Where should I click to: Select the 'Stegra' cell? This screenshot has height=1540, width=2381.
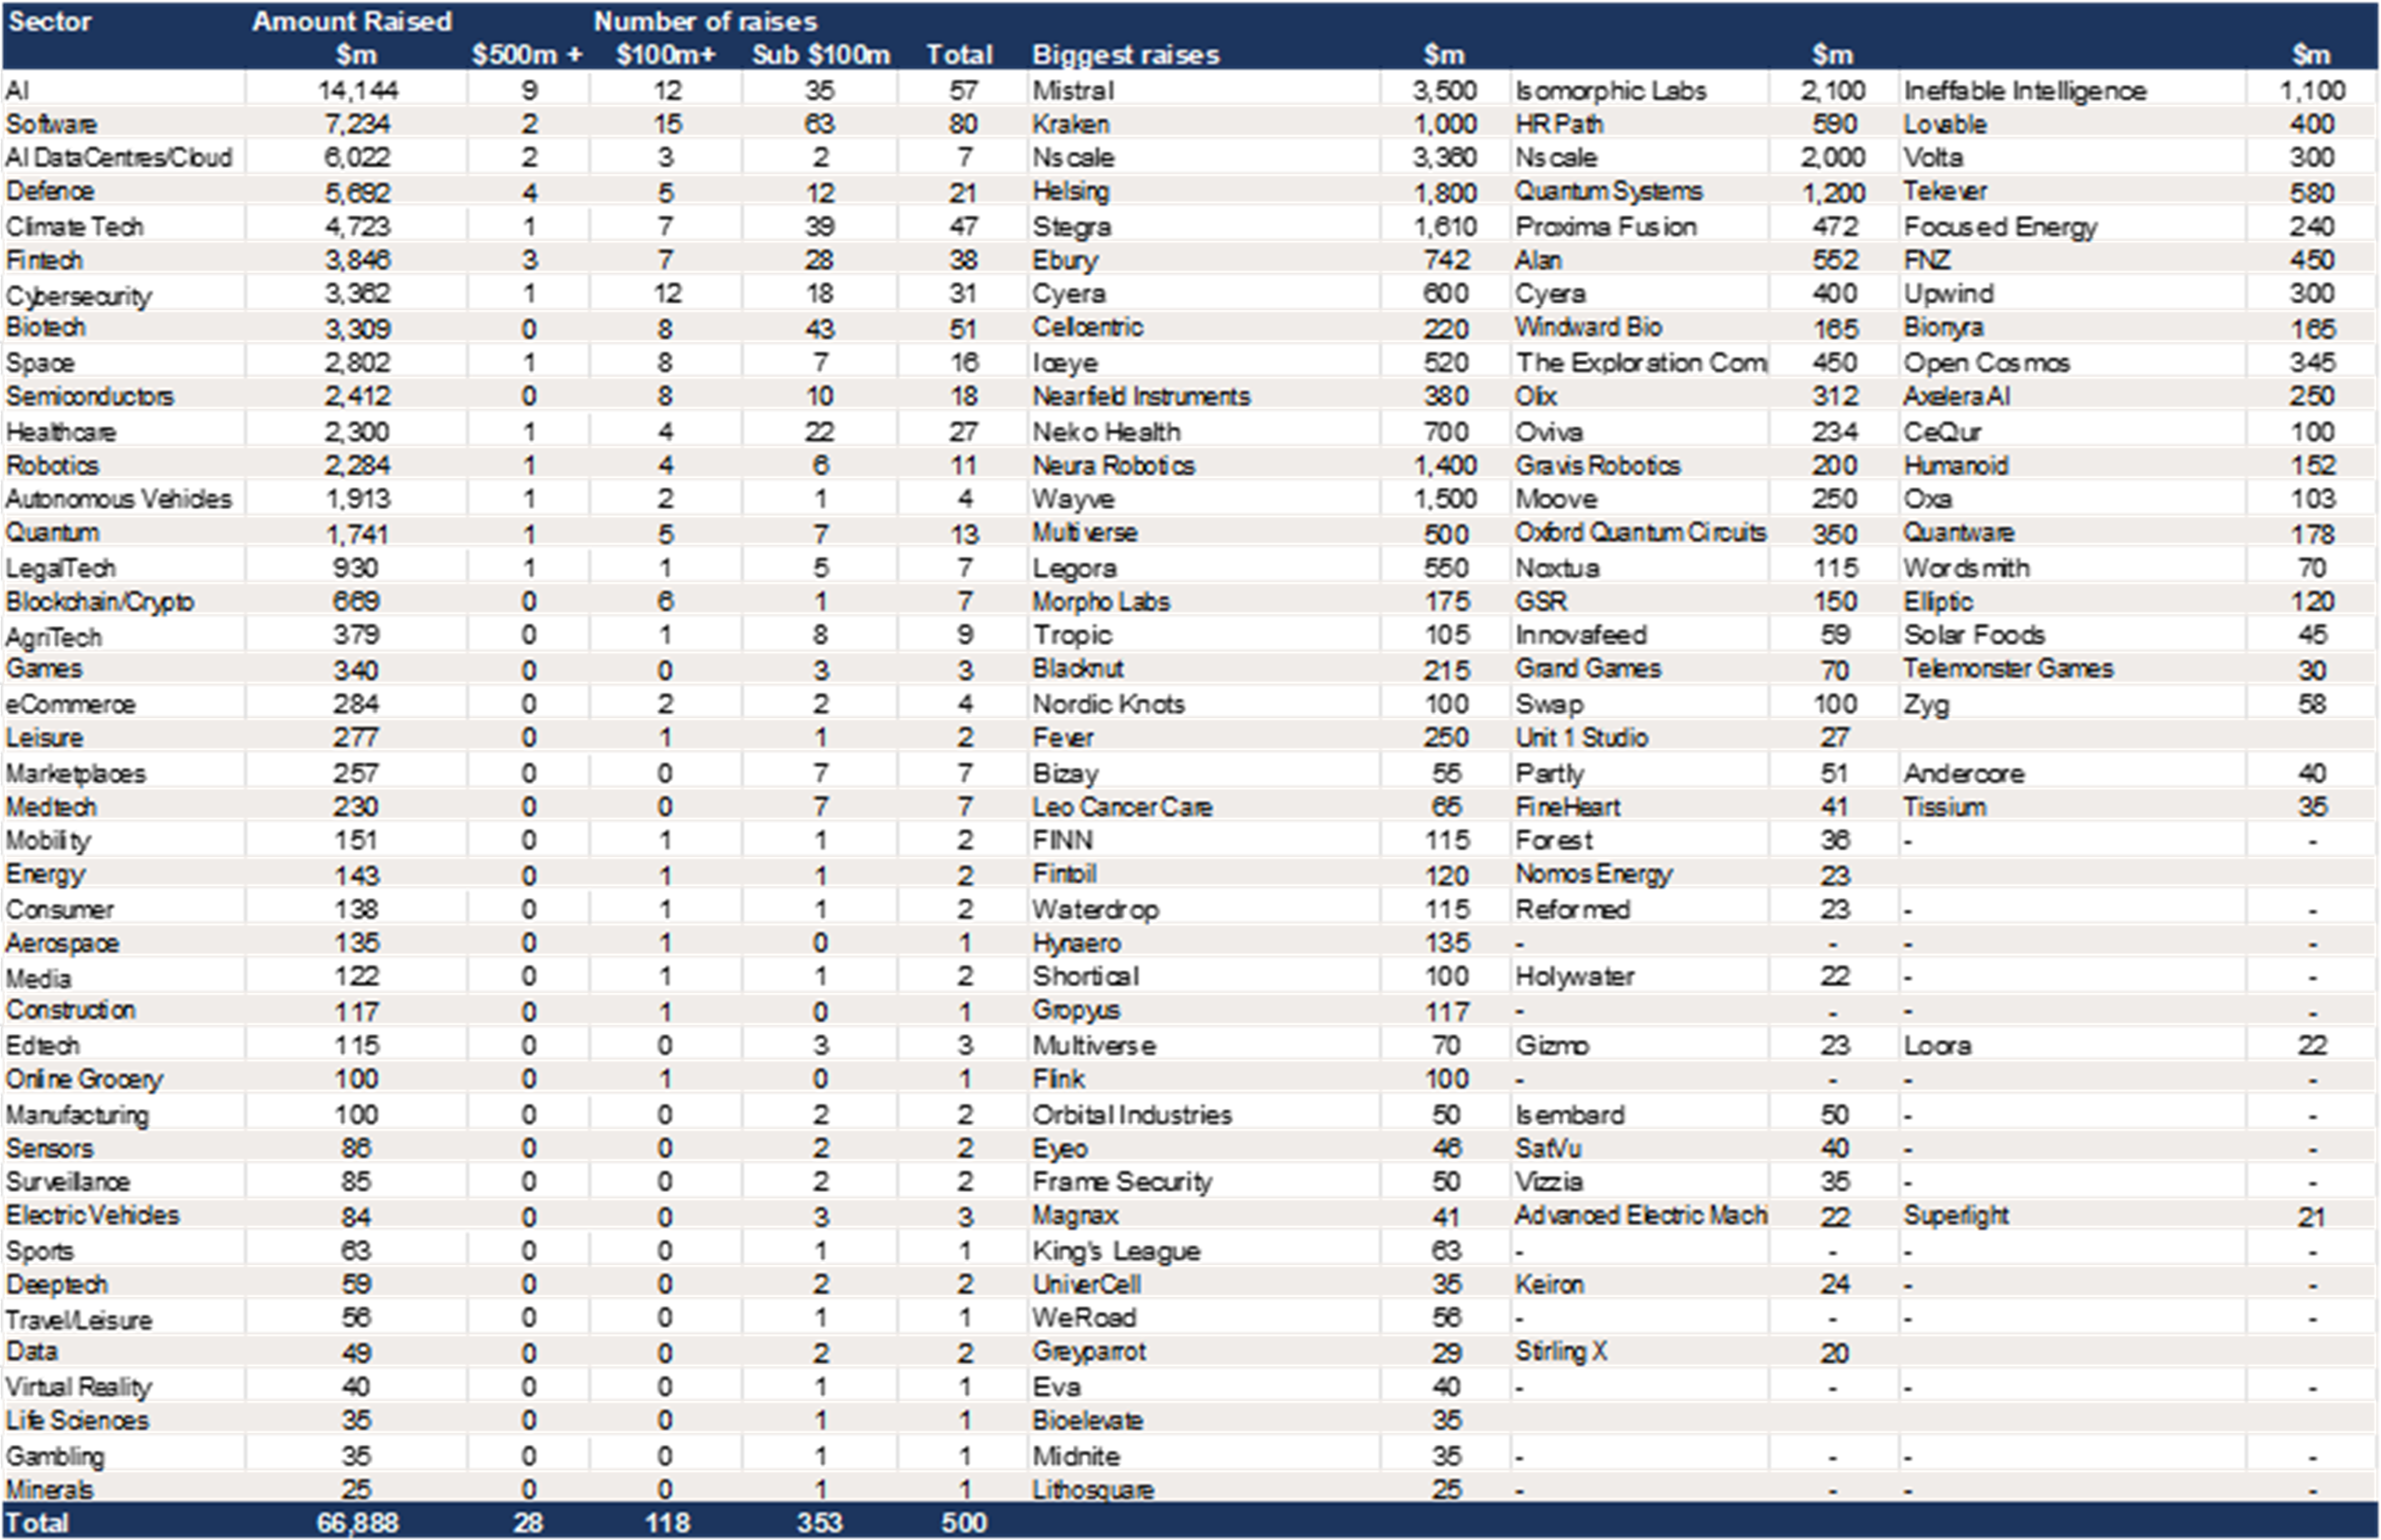tap(1071, 226)
